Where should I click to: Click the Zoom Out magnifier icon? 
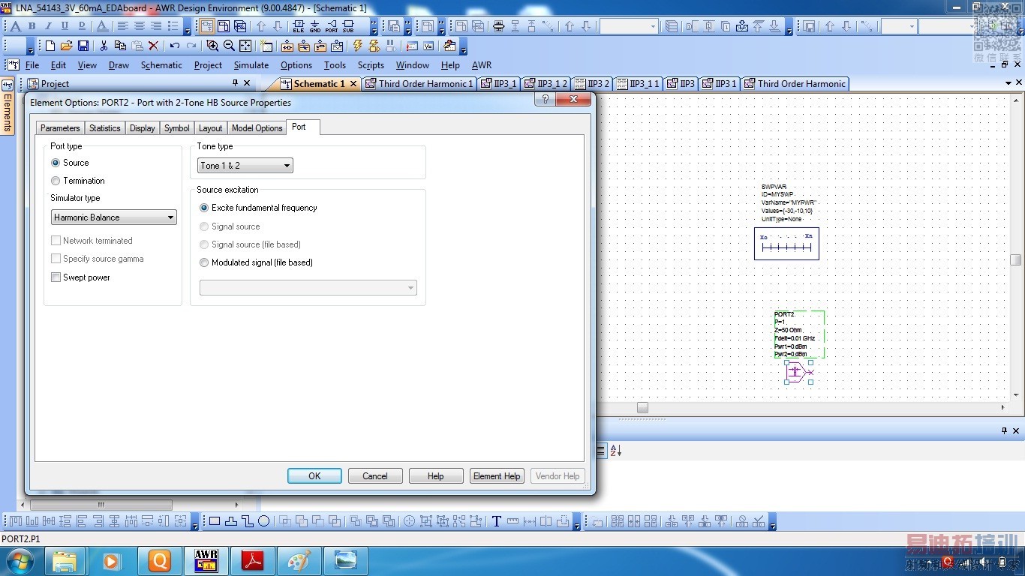tap(229, 46)
